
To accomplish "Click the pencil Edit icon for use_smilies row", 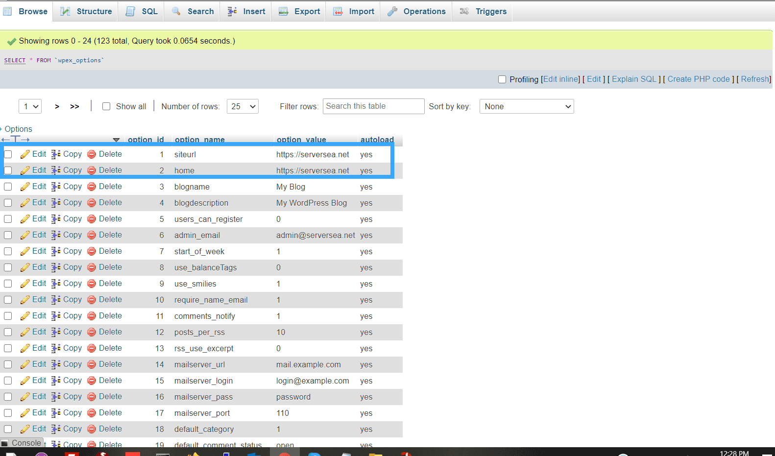I will (25, 284).
